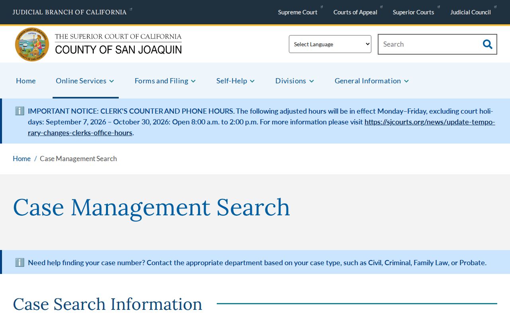Open the Supreme Court link

(298, 12)
